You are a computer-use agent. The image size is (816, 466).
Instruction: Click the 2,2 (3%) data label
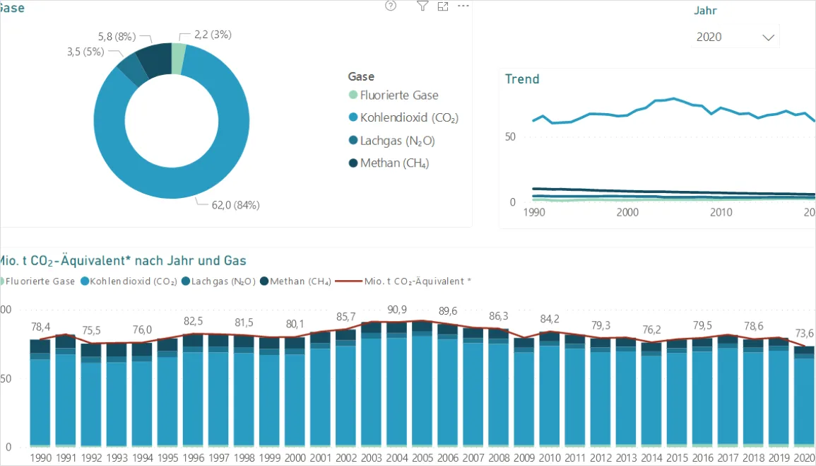213,35
